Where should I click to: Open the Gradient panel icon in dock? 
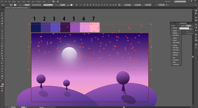(x=196, y=27)
